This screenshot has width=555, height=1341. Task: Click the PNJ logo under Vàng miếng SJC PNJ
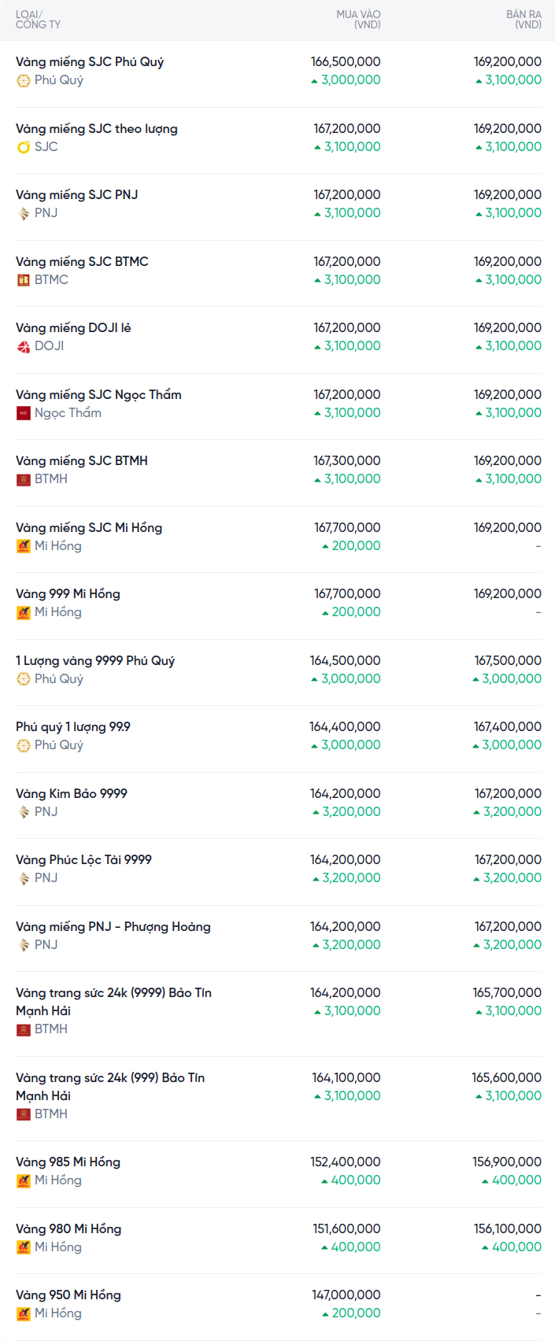pyautogui.click(x=24, y=213)
